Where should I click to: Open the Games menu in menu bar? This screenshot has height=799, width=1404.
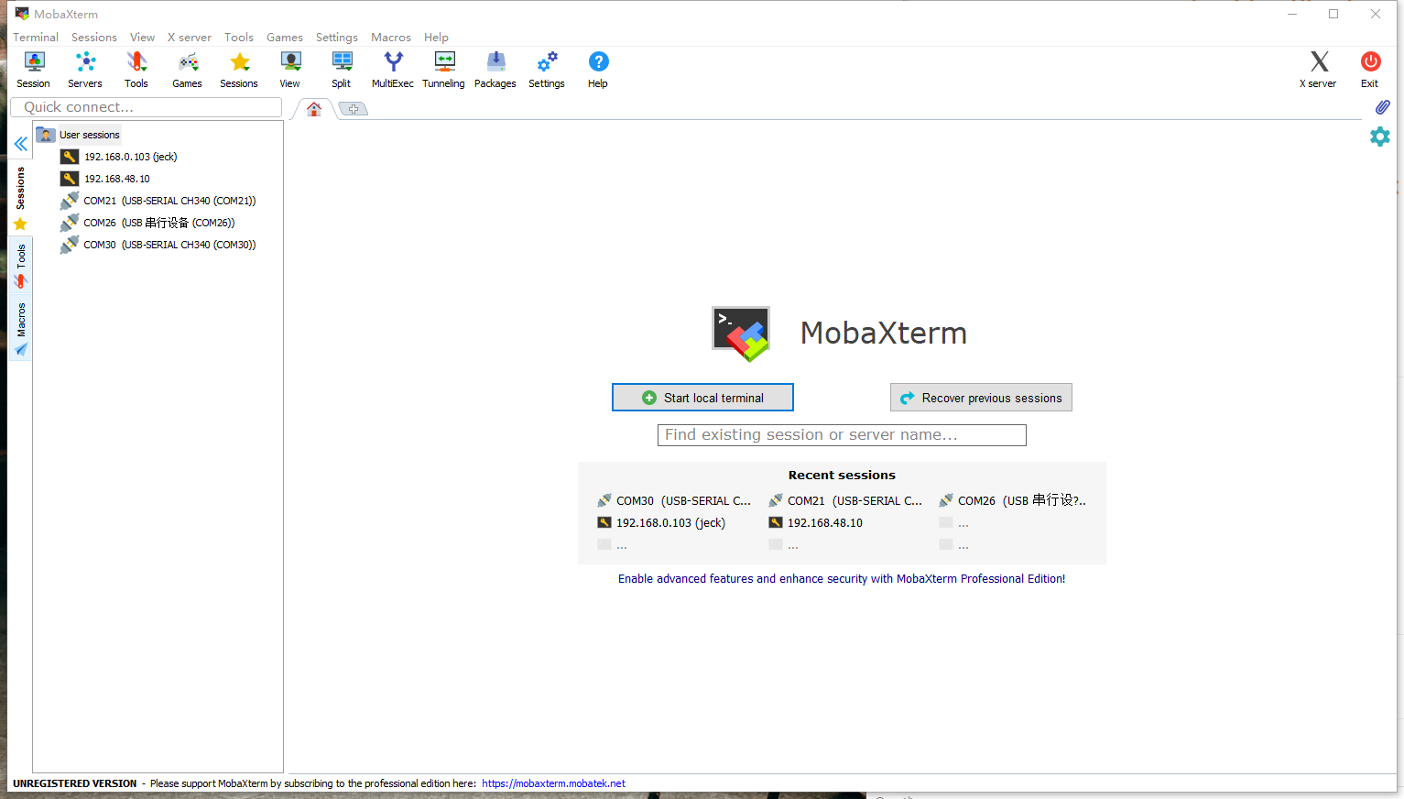[x=285, y=38]
